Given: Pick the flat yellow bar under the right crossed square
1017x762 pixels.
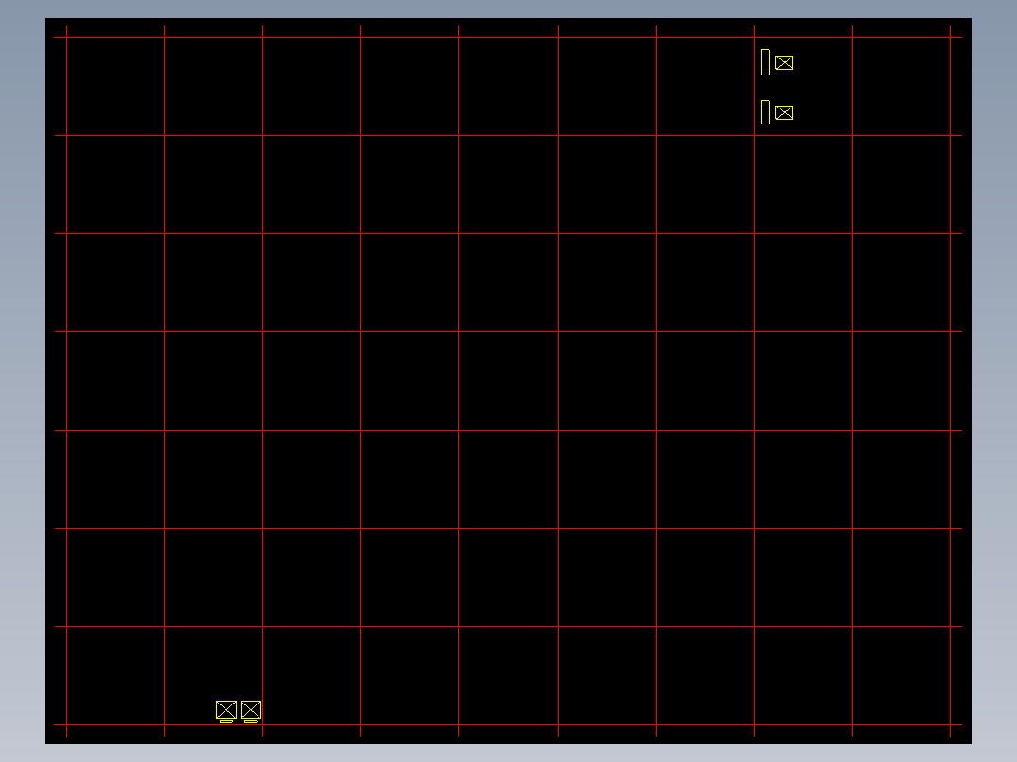Looking at the screenshot, I should click(251, 721).
